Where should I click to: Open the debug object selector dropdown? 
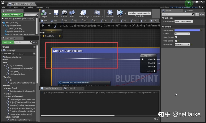point(140,13)
